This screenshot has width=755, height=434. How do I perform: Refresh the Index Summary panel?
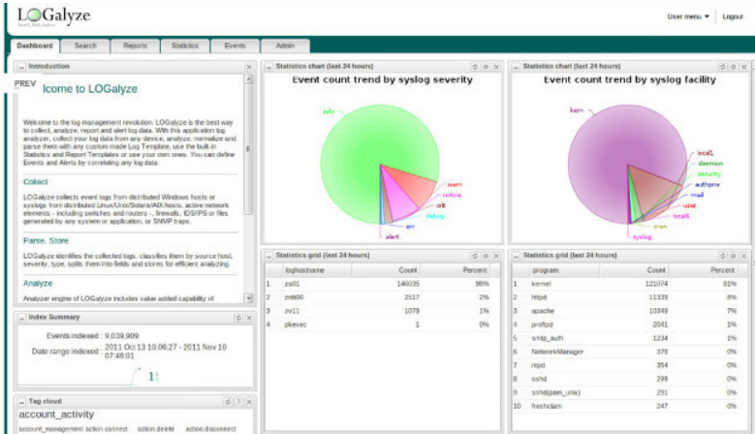238,318
